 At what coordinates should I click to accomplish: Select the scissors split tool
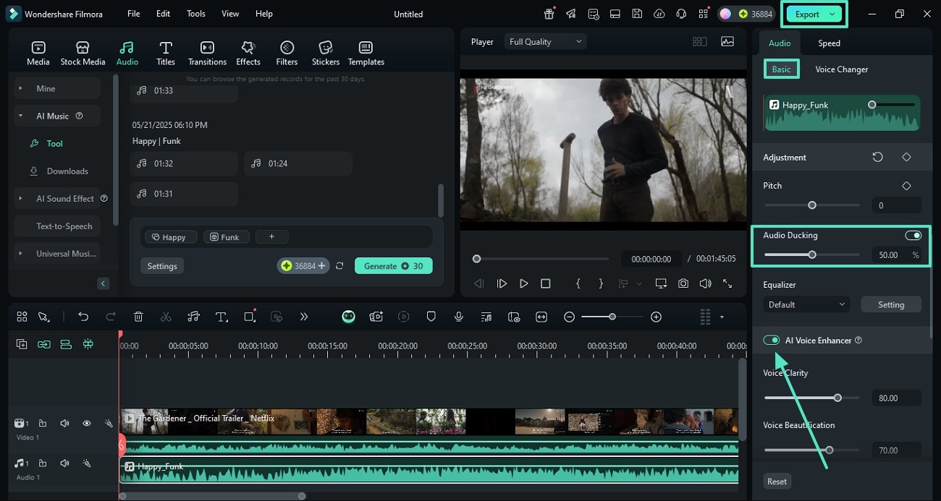click(x=166, y=317)
